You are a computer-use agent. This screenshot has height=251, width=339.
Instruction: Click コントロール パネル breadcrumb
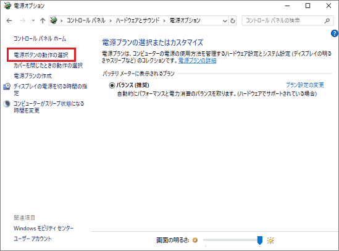tap(86, 20)
